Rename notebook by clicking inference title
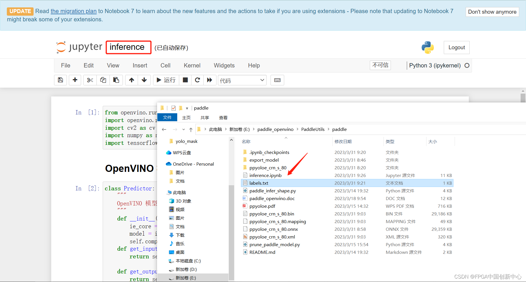Image resolution: width=526 pixels, height=282 pixels. [127, 47]
